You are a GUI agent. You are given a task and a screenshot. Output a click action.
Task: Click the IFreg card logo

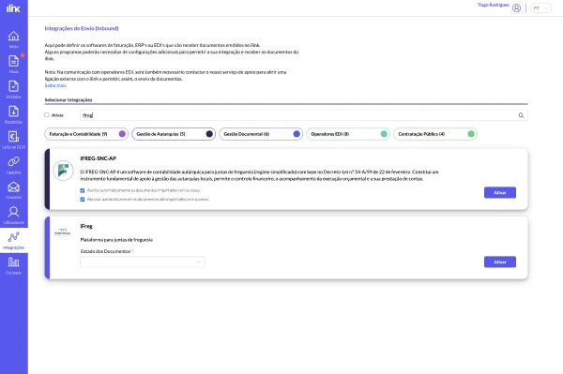pos(63,232)
